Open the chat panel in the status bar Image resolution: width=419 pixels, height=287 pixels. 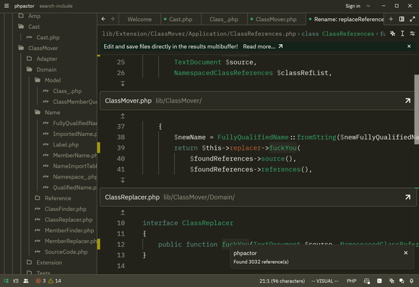click(402, 280)
